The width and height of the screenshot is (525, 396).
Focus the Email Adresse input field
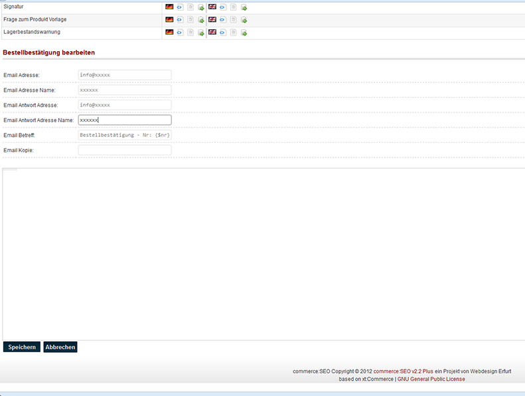(125, 75)
